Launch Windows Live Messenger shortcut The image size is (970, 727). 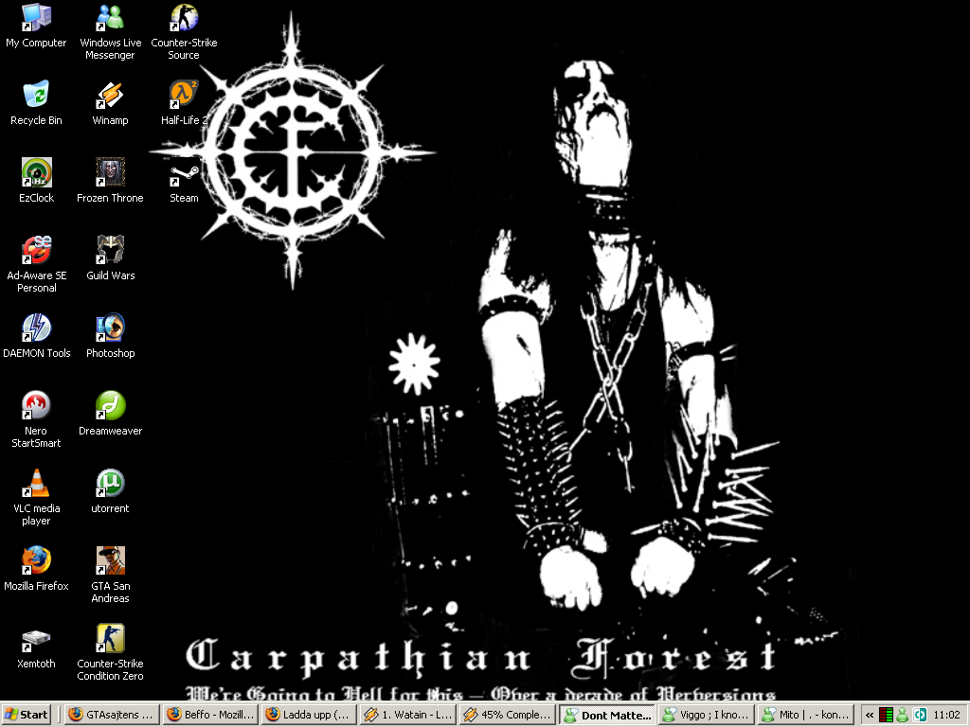pos(110,31)
